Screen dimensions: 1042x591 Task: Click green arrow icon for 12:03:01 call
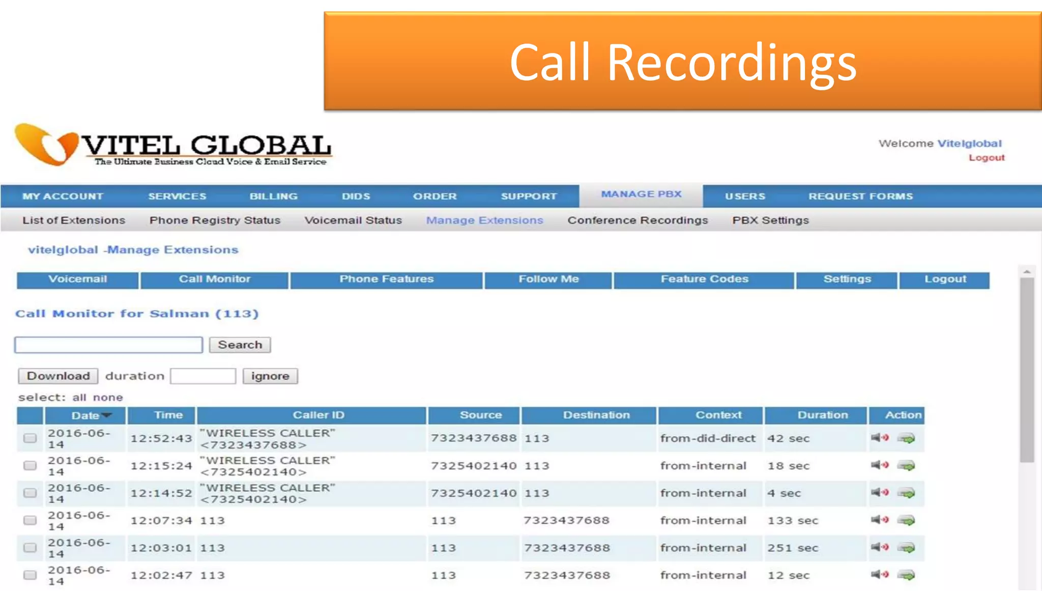(x=906, y=548)
